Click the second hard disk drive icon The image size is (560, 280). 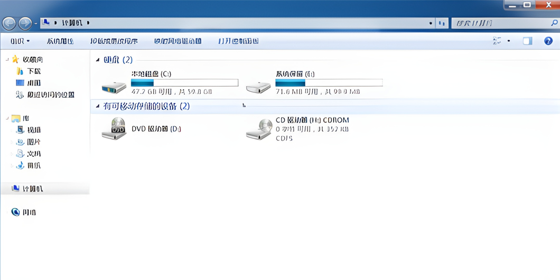259,84
